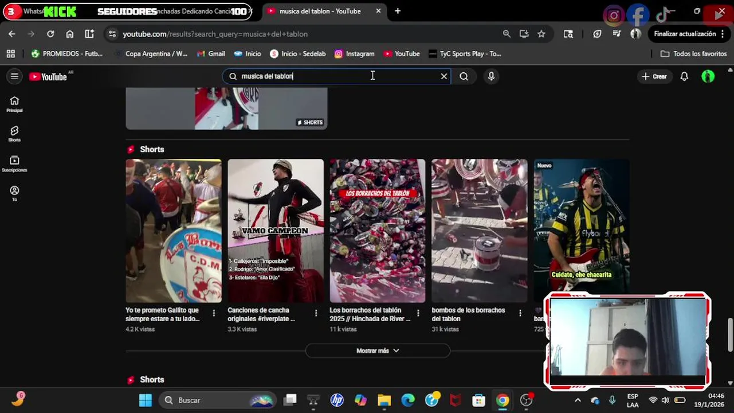Click the Chrome address bar URL

[215, 34]
